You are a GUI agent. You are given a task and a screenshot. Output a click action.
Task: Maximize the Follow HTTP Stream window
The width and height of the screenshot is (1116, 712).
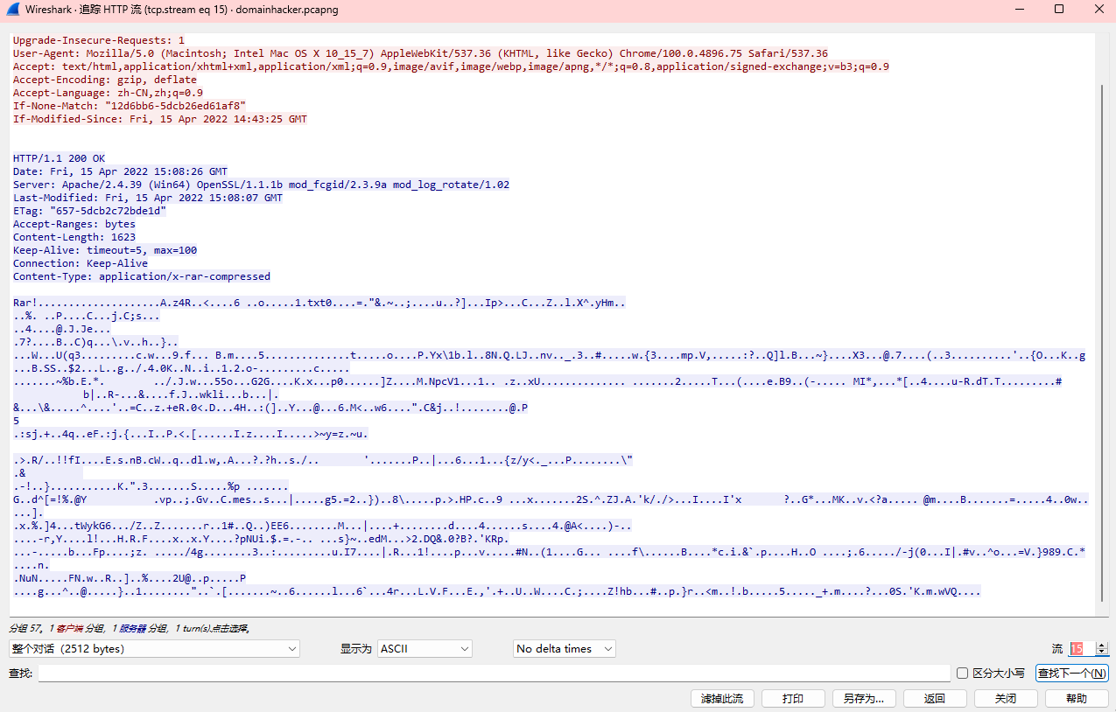[1059, 10]
